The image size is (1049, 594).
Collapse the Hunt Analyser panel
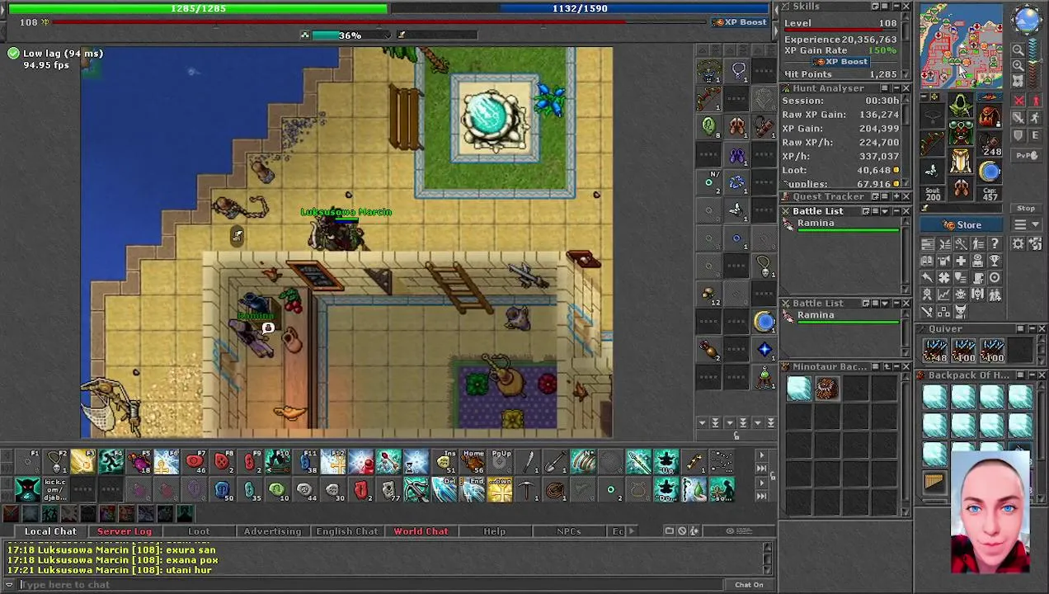click(895, 88)
